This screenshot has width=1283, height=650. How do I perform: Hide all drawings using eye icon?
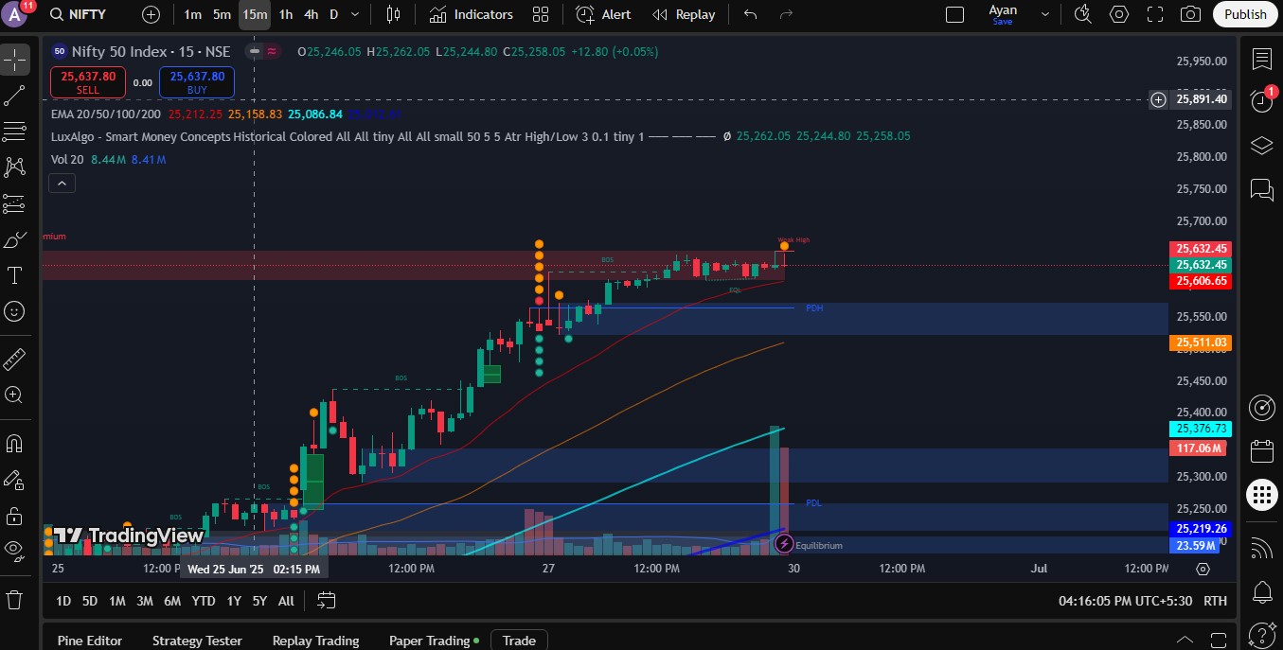(14, 549)
